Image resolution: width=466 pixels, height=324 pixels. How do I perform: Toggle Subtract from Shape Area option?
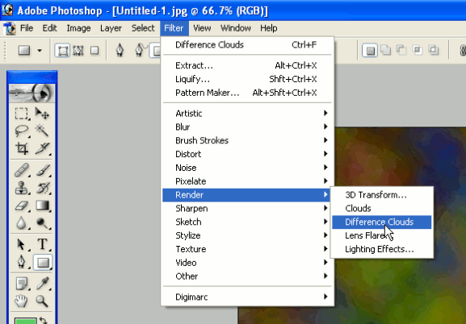pos(401,50)
